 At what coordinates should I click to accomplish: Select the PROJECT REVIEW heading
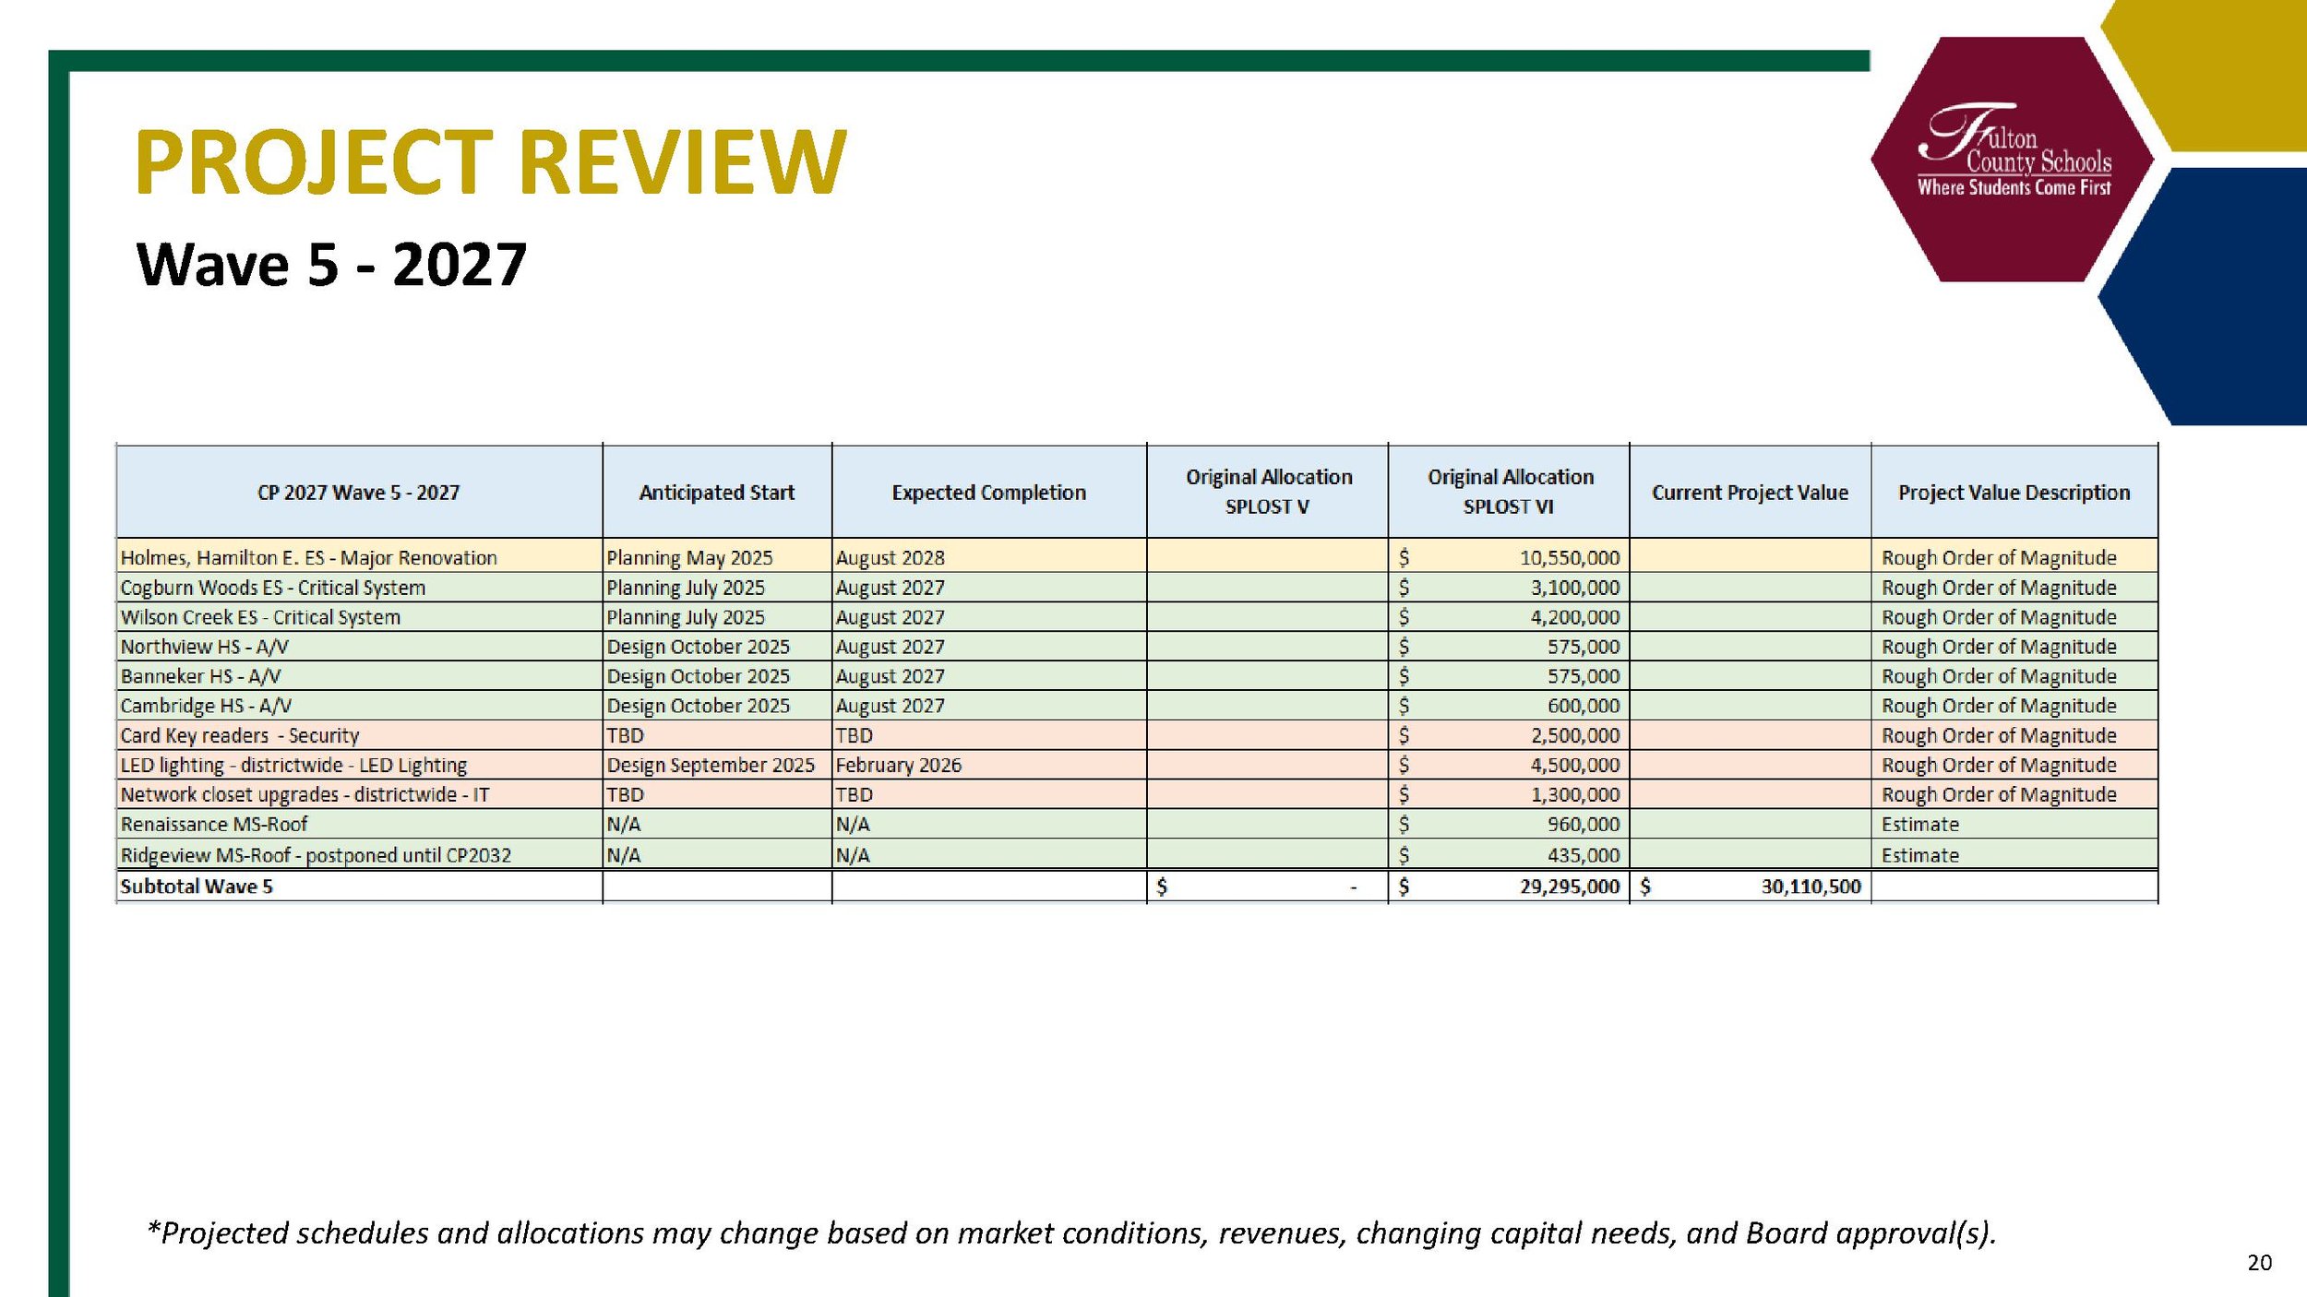(491, 162)
